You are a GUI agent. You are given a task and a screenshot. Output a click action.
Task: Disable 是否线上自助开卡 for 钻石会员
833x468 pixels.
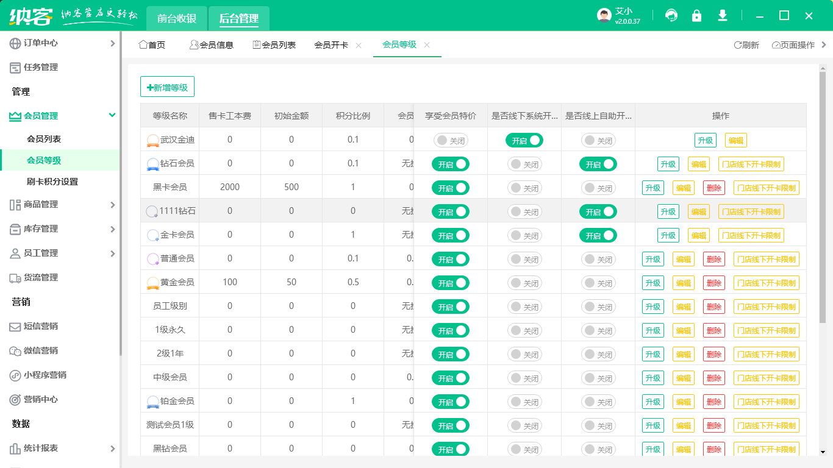pyautogui.click(x=598, y=164)
